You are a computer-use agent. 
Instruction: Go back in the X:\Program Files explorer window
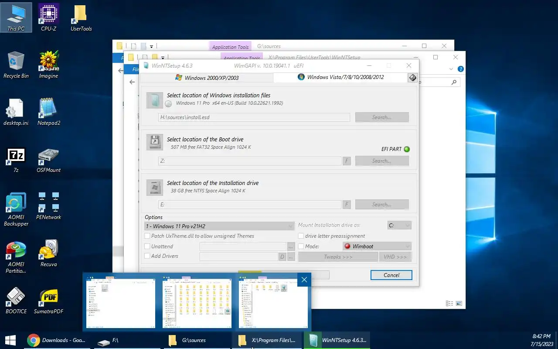132,82
